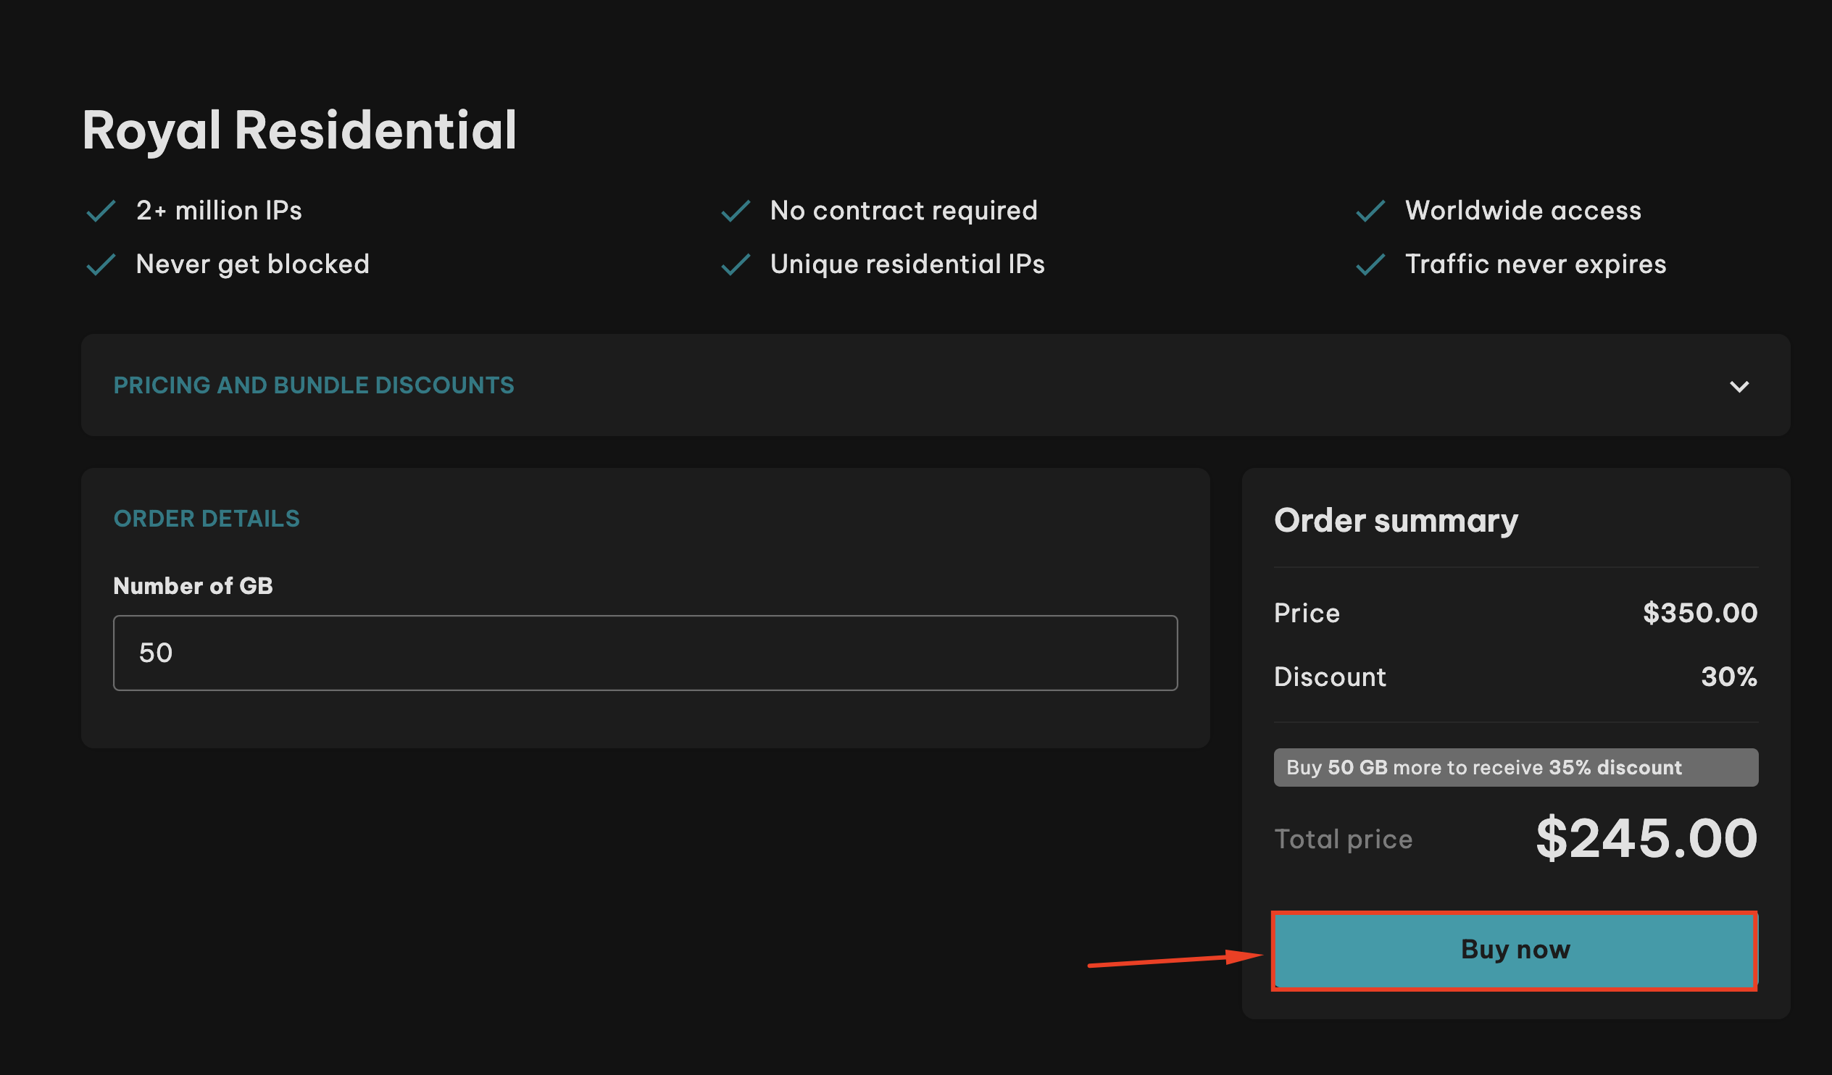This screenshot has width=1832, height=1075.
Task: Collapse the pricing discounts panel via its chevron
Action: click(1741, 386)
